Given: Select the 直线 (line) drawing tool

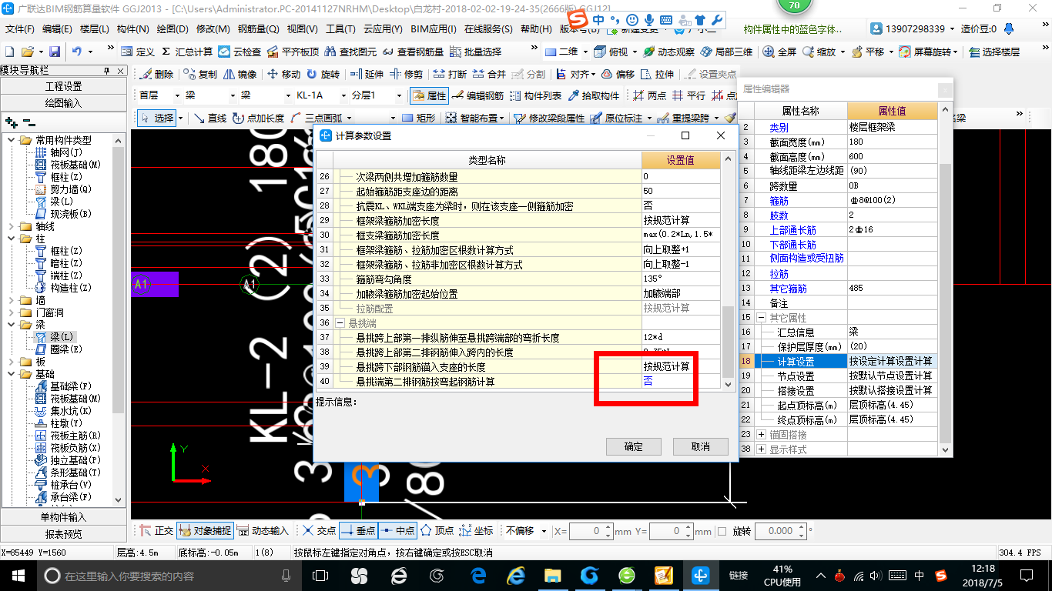Looking at the screenshot, I should [209, 119].
